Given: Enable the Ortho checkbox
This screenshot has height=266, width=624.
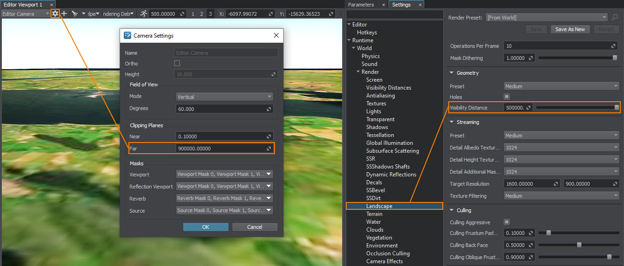Looking at the screenshot, I should click(x=177, y=63).
